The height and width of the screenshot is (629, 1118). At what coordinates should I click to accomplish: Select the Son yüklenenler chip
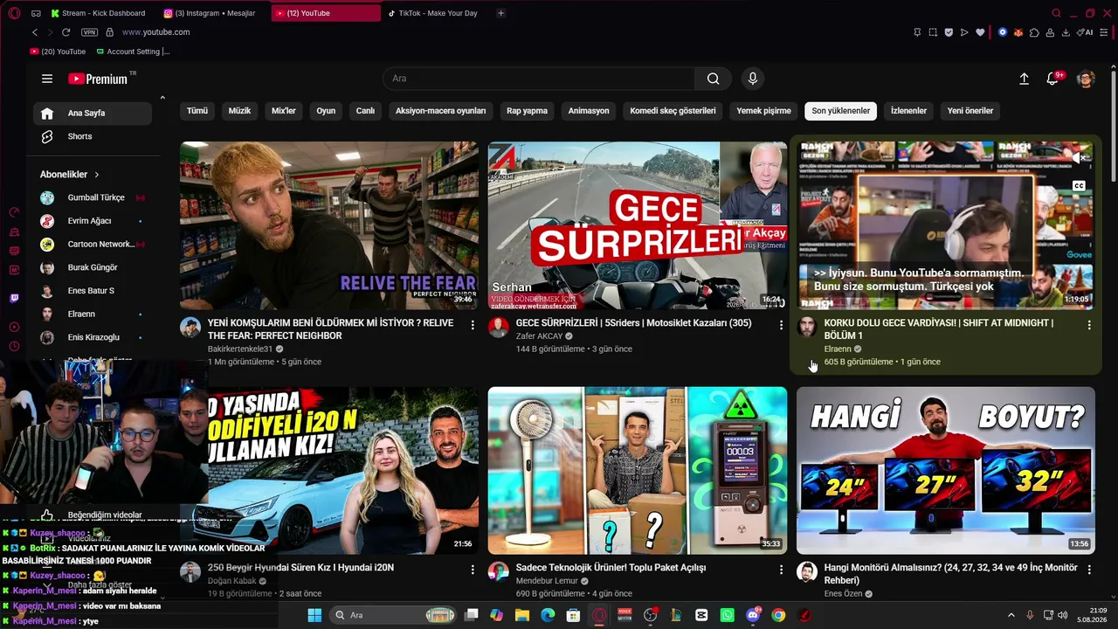pos(840,111)
